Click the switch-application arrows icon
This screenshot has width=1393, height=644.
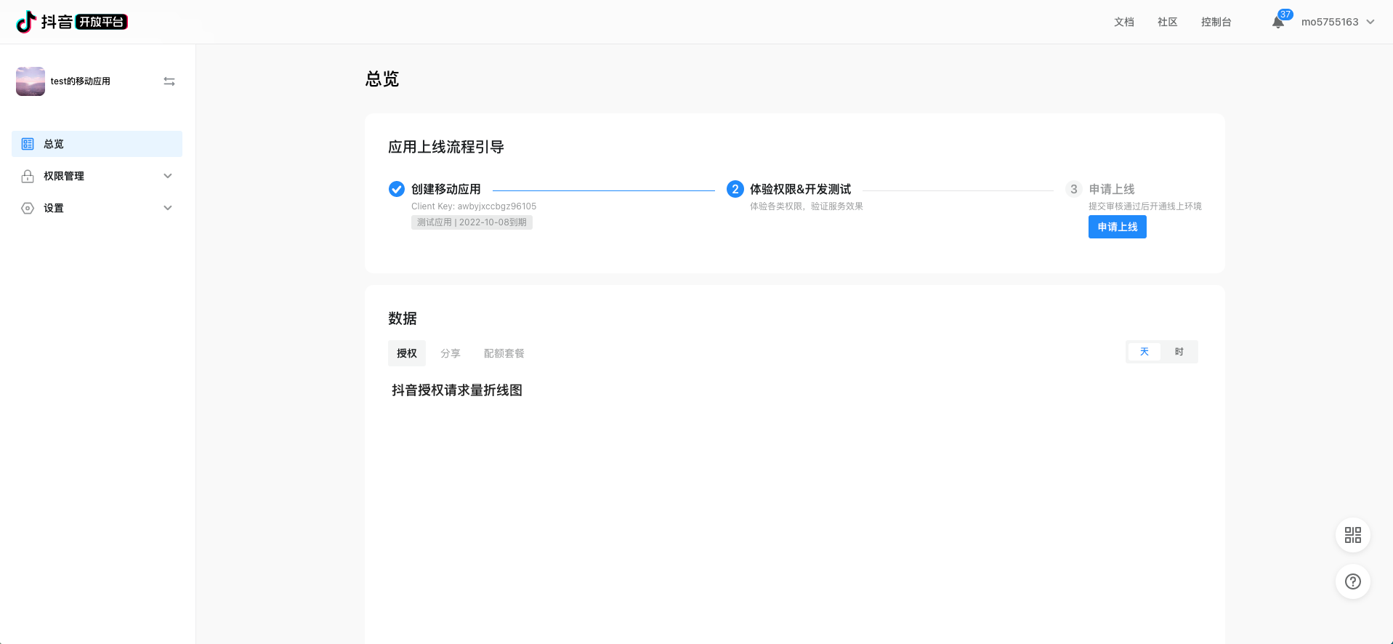point(169,81)
